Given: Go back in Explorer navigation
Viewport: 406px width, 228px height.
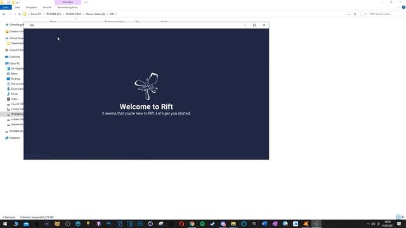Looking at the screenshot, I should [x=4, y=14].
